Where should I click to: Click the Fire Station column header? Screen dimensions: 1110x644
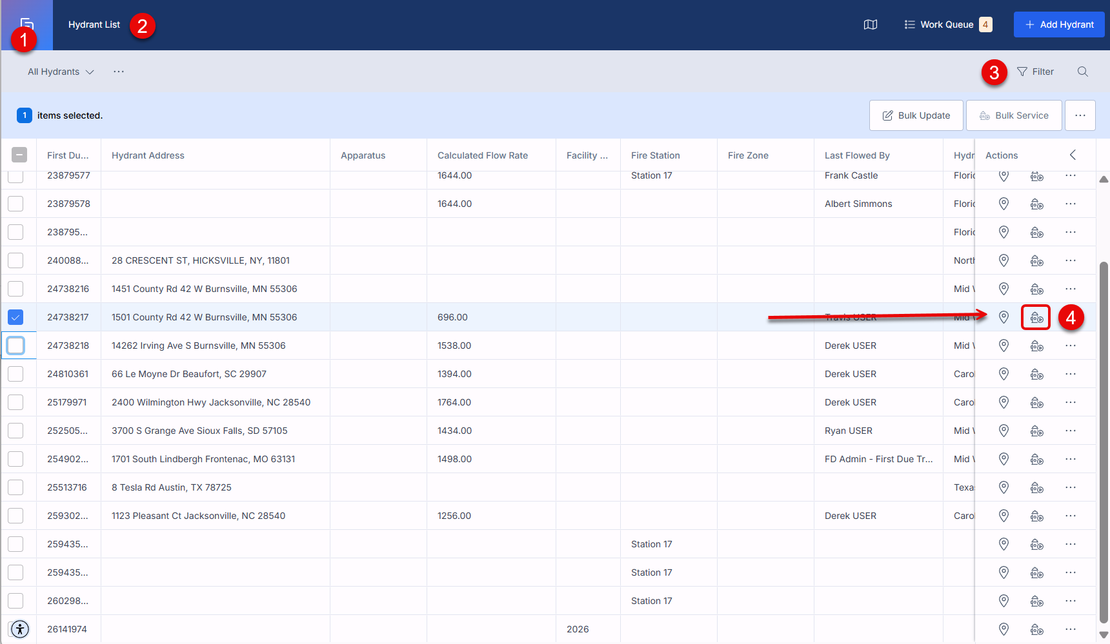click(656, 155)
